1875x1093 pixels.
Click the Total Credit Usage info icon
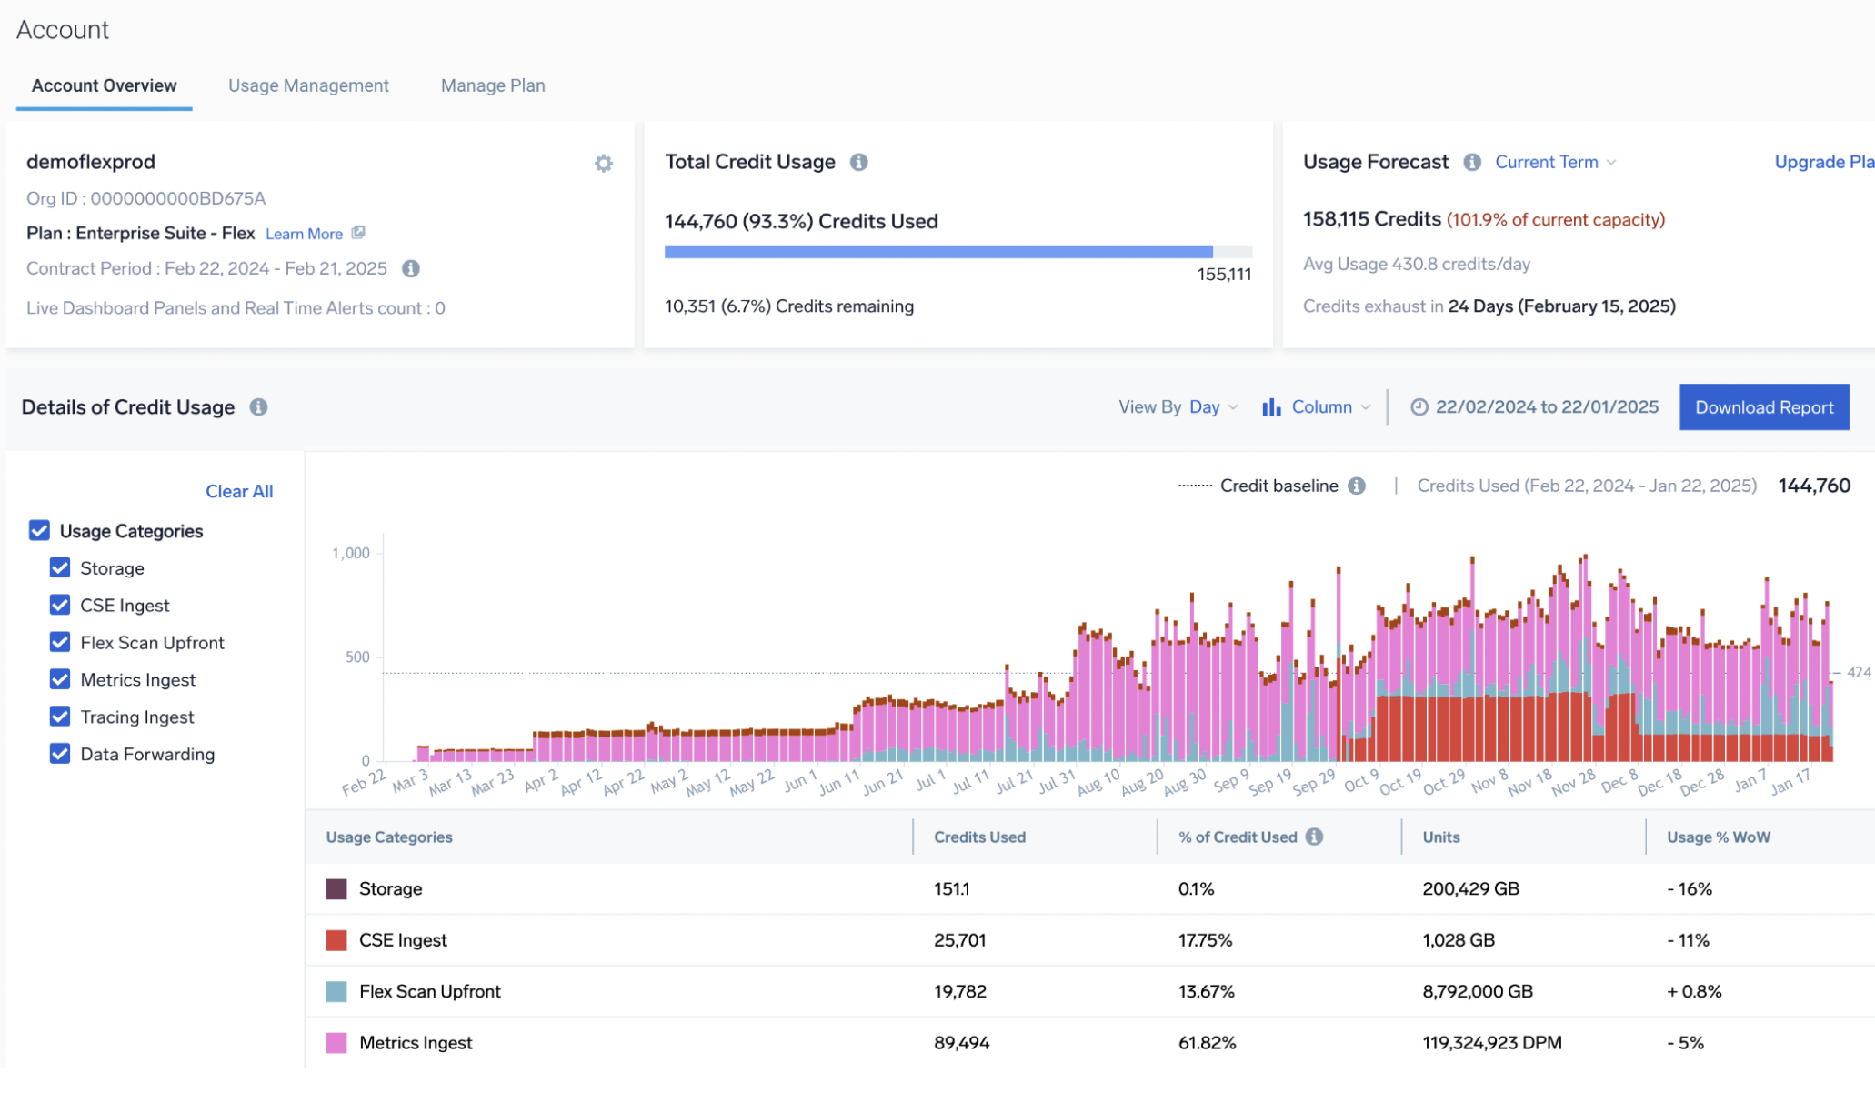click(860, 162)
